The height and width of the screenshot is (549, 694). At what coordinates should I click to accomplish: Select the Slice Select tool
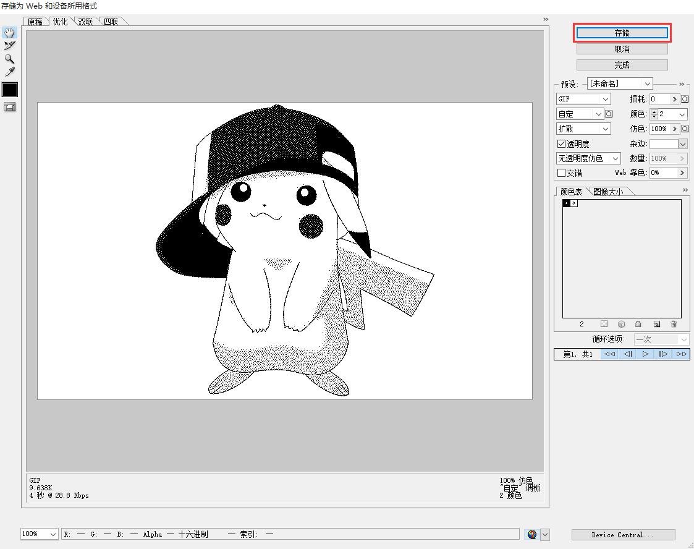click(x=9, y=46)
